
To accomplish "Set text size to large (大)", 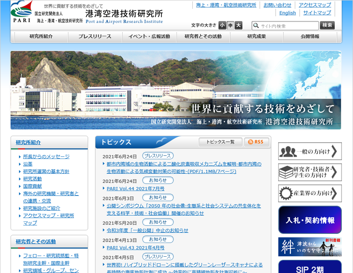I will point(238,26).
